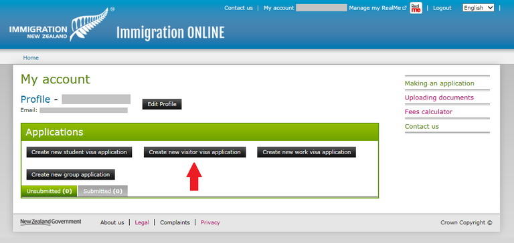Create new student visa application
The width and height of the screenshot is (514, 243).
pyautogui.click(x=79, y=152)
